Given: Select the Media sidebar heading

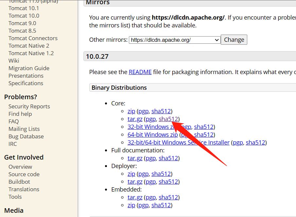Looking at the screenshot, I should pos(14,210).
